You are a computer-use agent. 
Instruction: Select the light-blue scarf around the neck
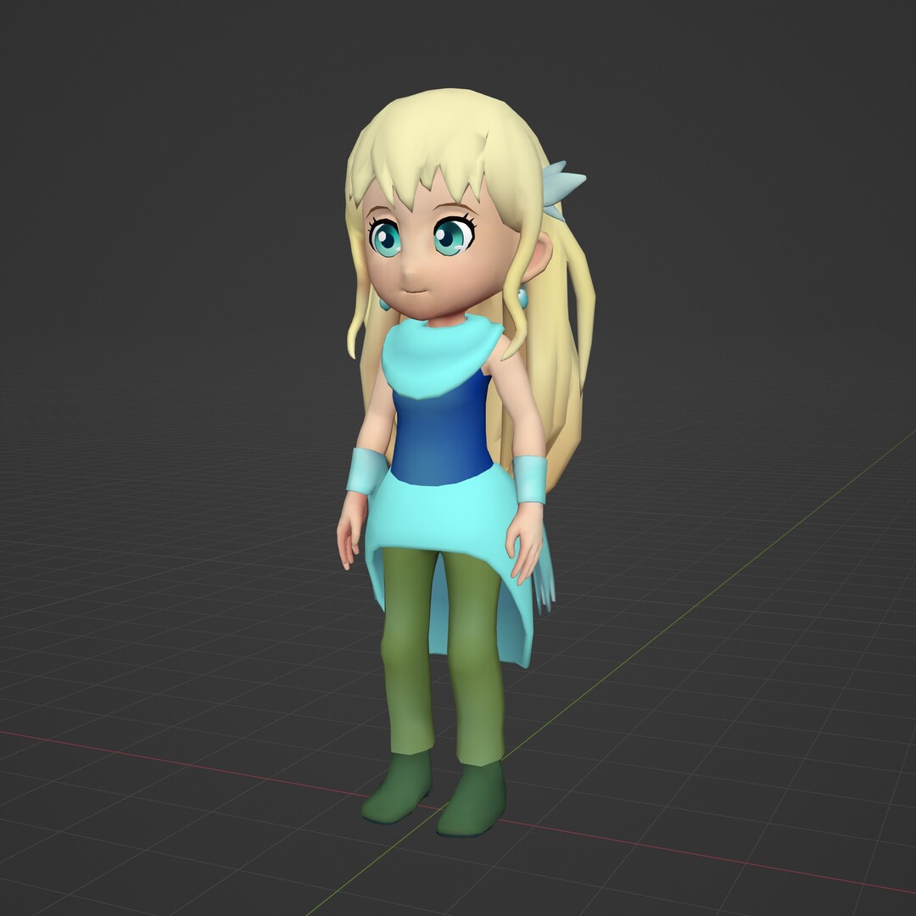pos(440,356)
